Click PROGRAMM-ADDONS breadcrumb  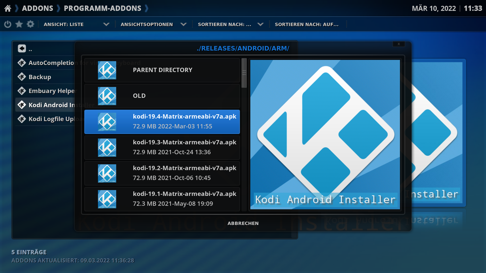[103, 8]
